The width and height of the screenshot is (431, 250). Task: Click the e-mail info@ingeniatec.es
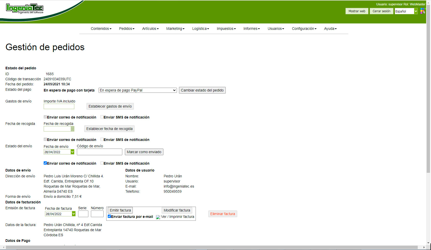(179, 186)
